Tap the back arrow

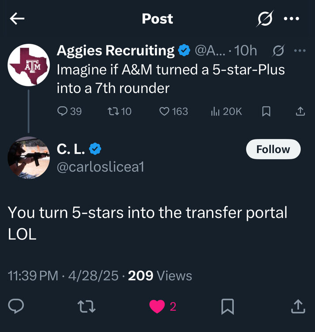(x=17, y=19)
